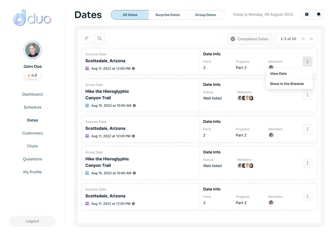Switch to Surprise Dates tab

tap(167, 15)
